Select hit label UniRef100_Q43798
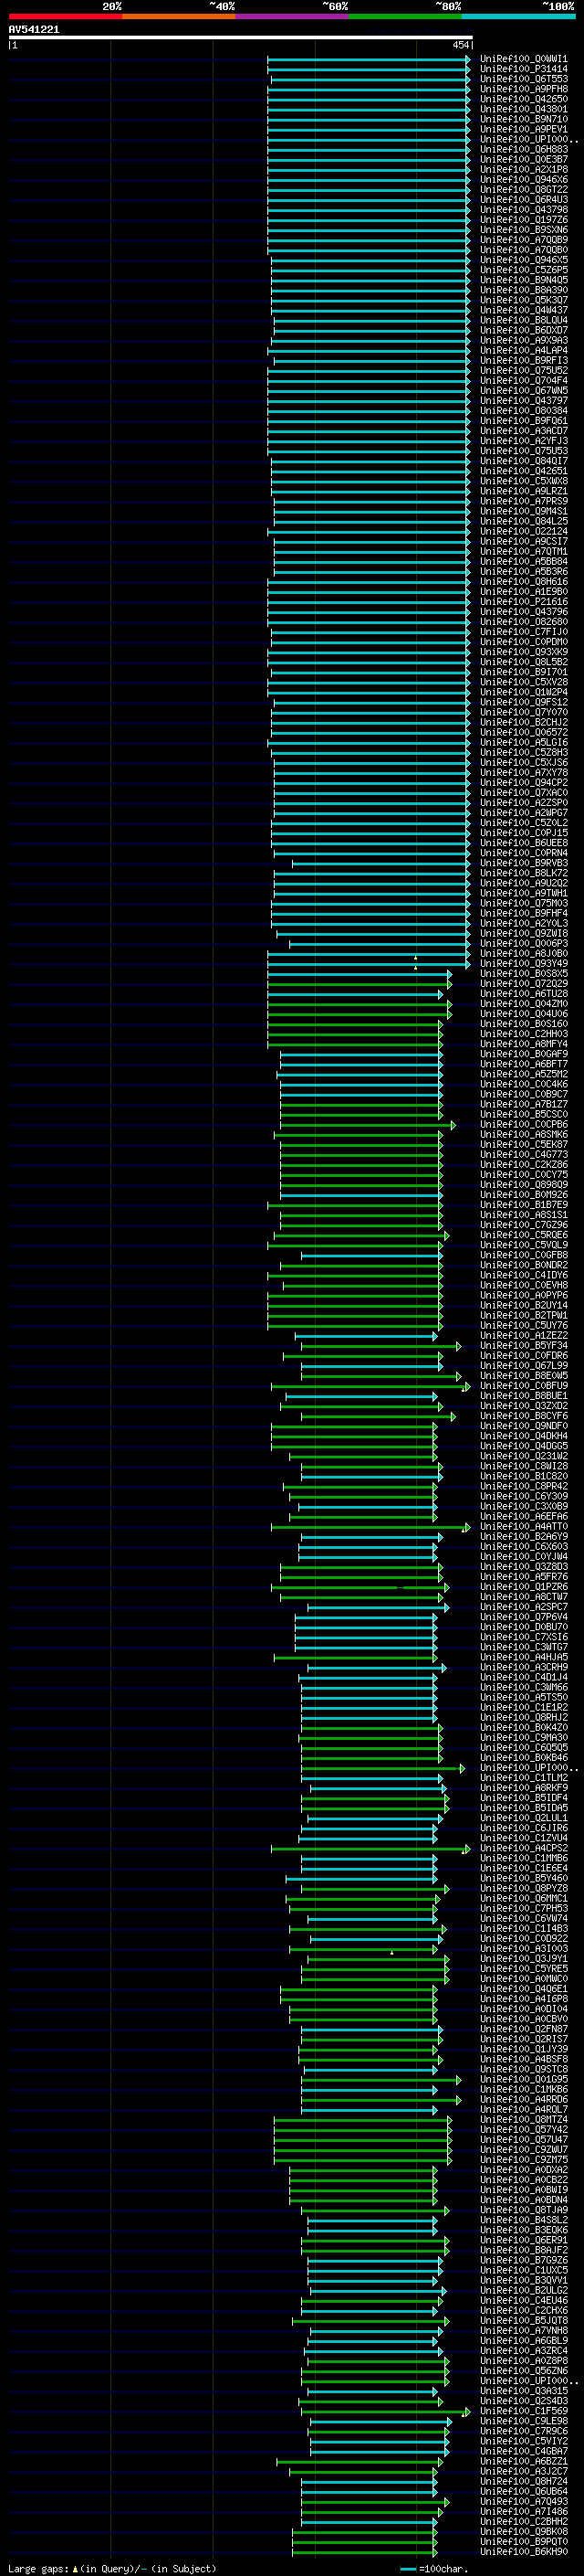This screenshot has width=584, height=2576. (523, 210)
